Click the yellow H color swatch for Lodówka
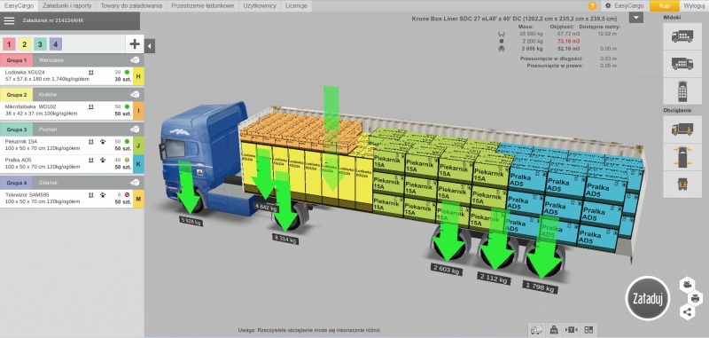Viewport: 709px width, 338px height. tap(138, 76)
